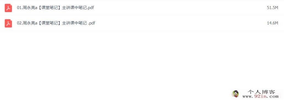Click the '01.' prefix of first file
This screenshot has width=284, height=100.
click(x=20, y=8)
